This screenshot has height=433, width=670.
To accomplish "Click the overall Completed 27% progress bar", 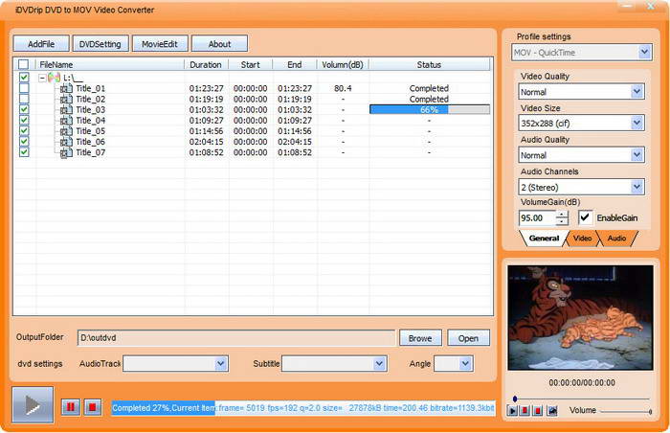I will pyautogui.click(x=303, y=408).
